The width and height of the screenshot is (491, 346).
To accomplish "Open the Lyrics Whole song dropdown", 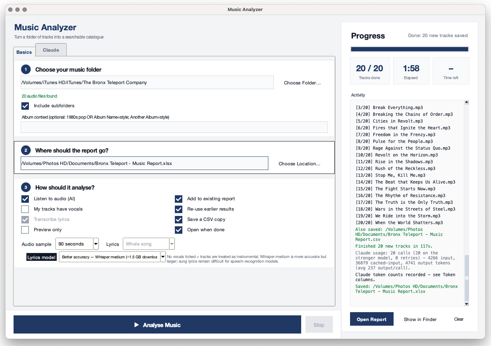I will [148, 244].
